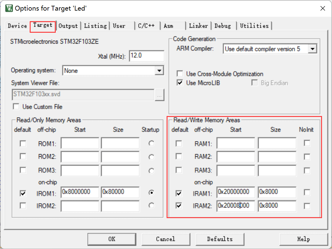This screenshot has width=332, height=249.
Task: Click the IROM1 Size field
Action: coord(120,192)
